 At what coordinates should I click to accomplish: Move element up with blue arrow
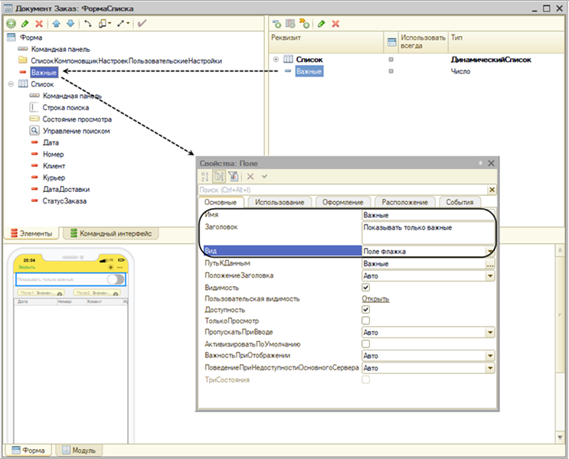(x=57, y=24)
